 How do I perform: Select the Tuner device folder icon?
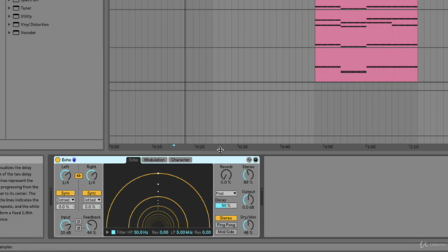[x=16, y=8]
